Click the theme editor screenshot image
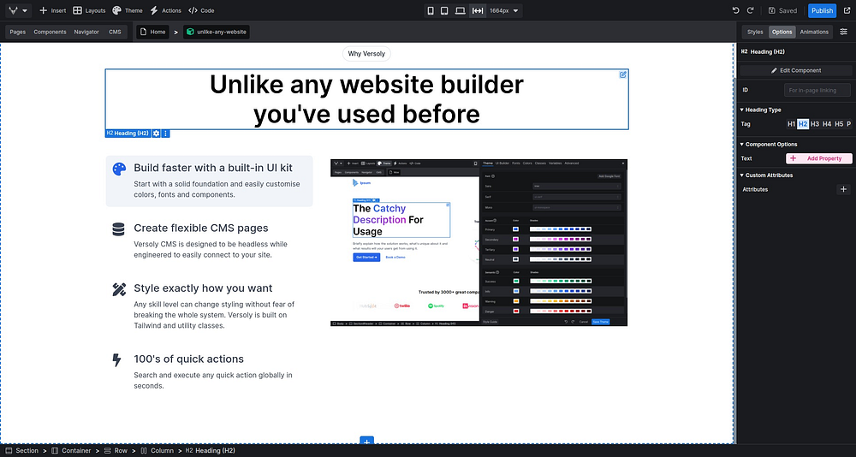The height and width of the screenshot is (457, 856). coord(479,243)
